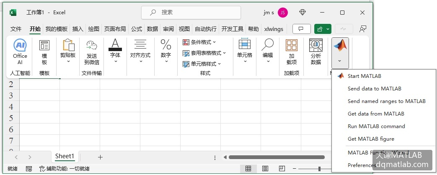Click the MATLAB ribbon dropdown button
Viewport: 437px width, 175px height.
click(x=340, y=53)
